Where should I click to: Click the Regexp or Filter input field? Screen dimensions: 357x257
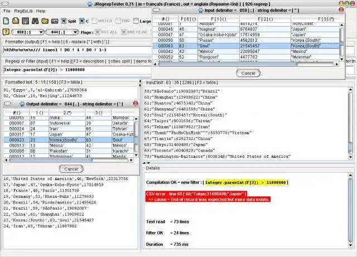pos(78,70)
